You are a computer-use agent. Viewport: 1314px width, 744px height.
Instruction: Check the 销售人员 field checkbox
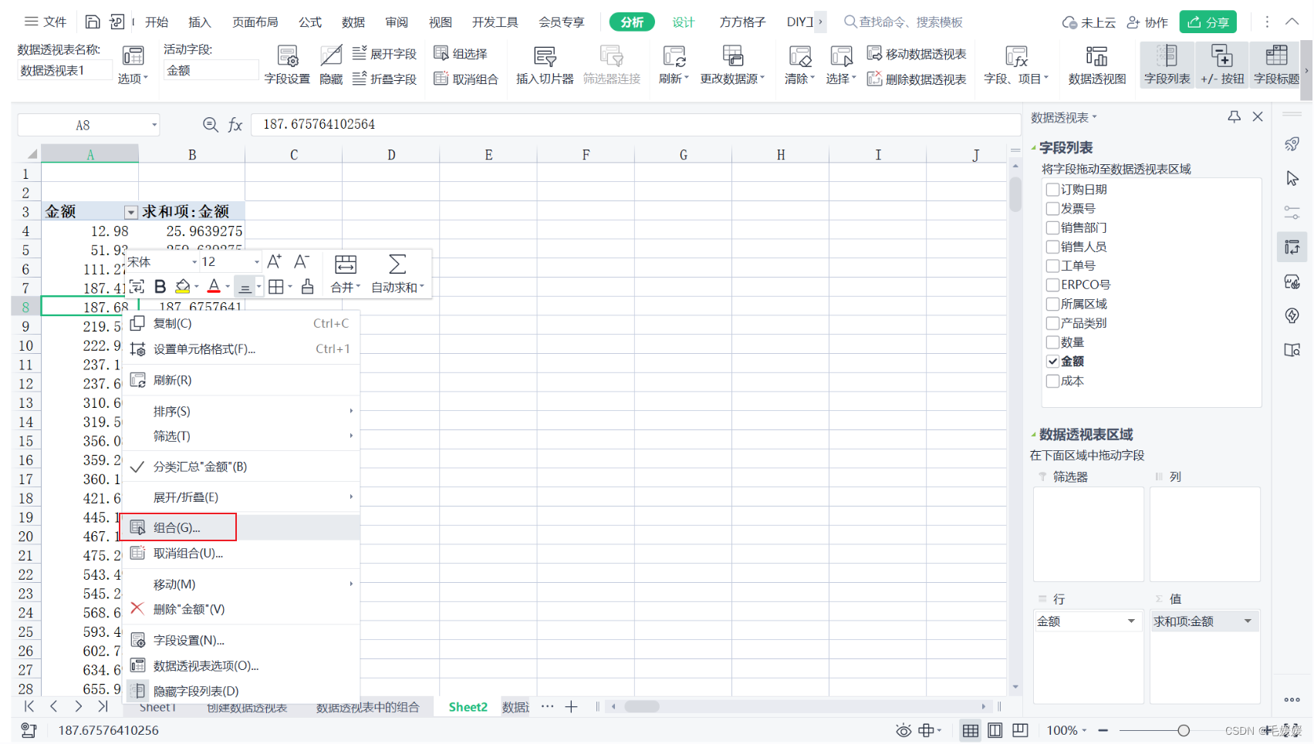tap(1052, 247)
